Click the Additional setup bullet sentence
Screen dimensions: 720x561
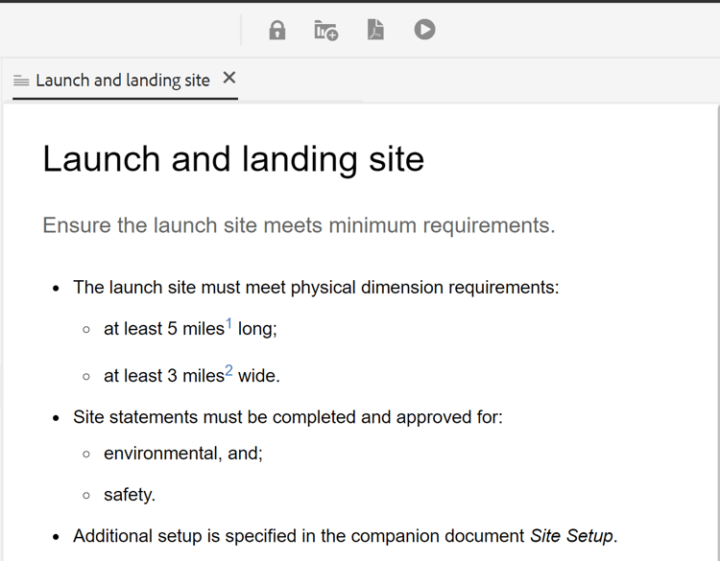pos(346,536)
